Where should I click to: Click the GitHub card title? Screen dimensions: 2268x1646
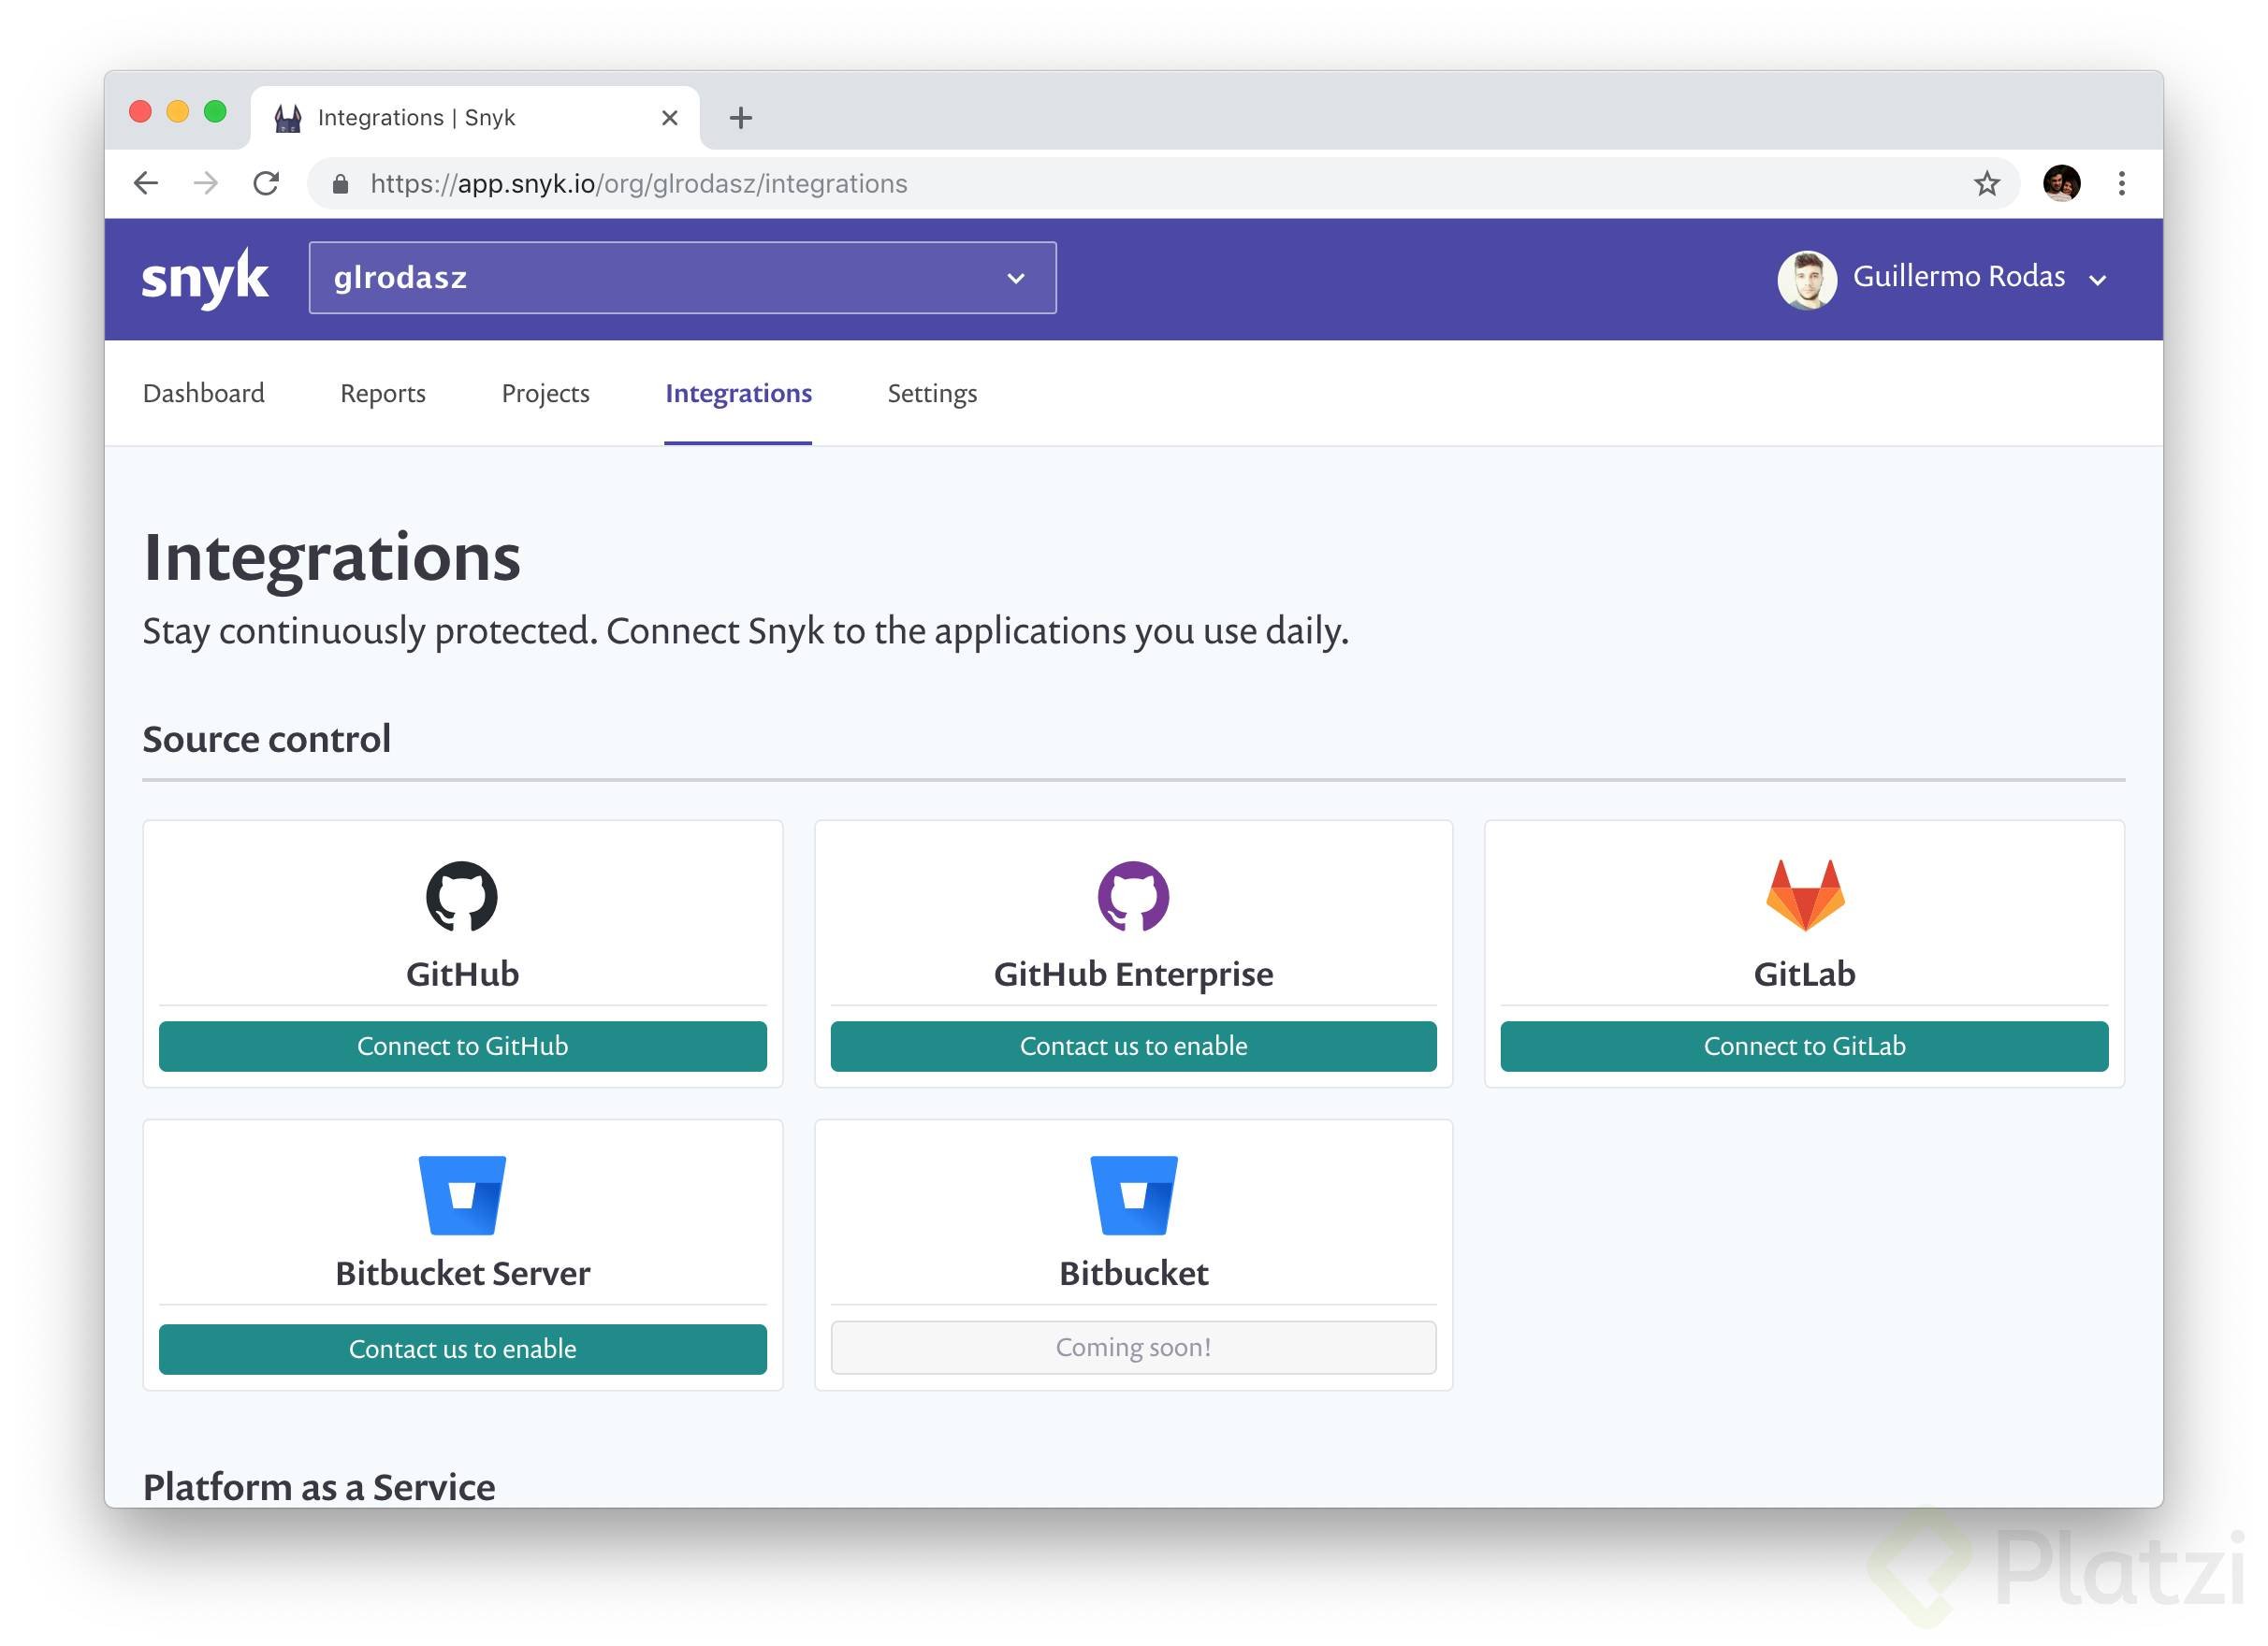[462, 974]
